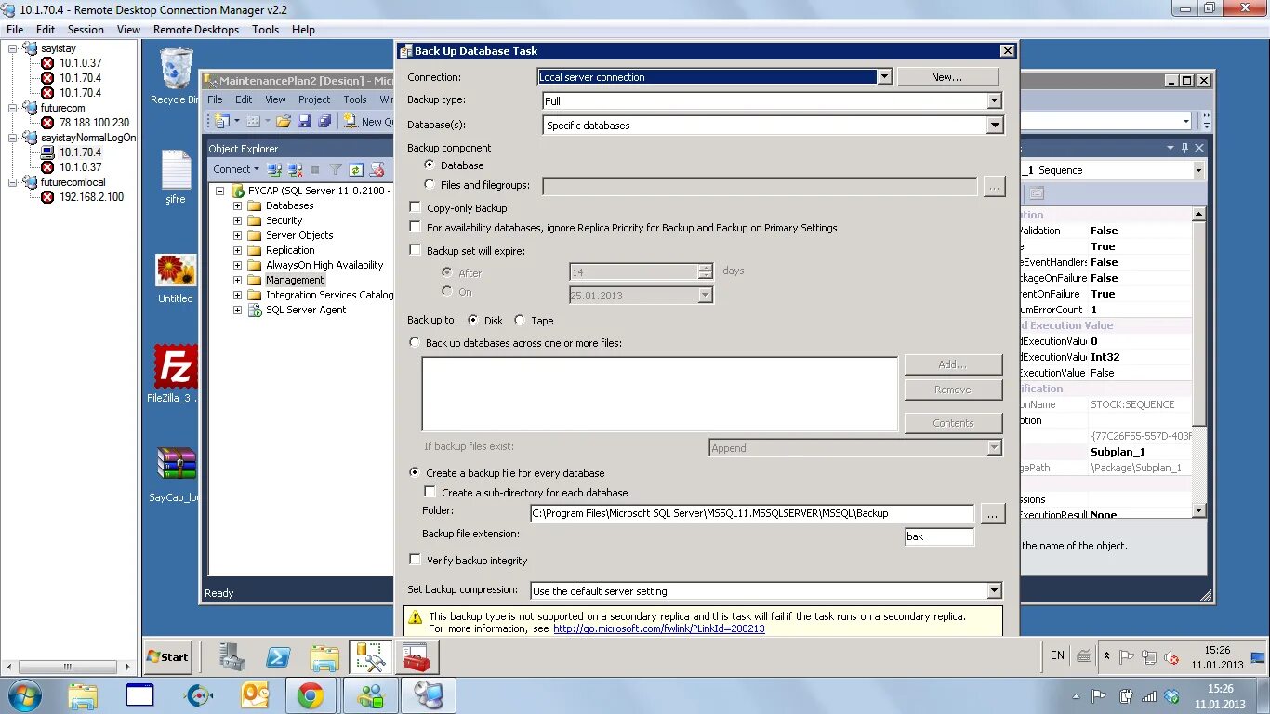Screen dimensions: 1270x714
Task: Expand the SQL Server Agent node
Action: tap(237, 310)
